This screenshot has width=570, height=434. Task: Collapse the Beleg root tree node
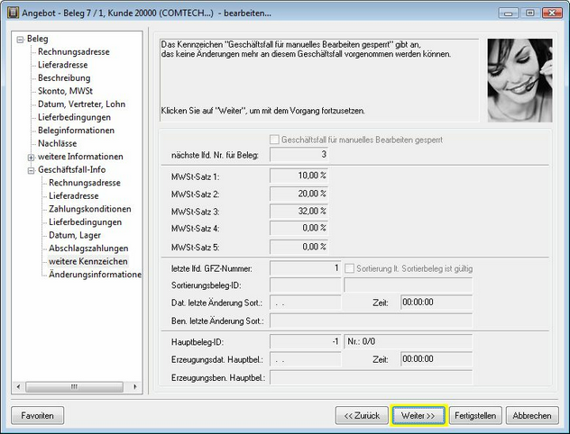pyautogui.click(x=20, y=39)
